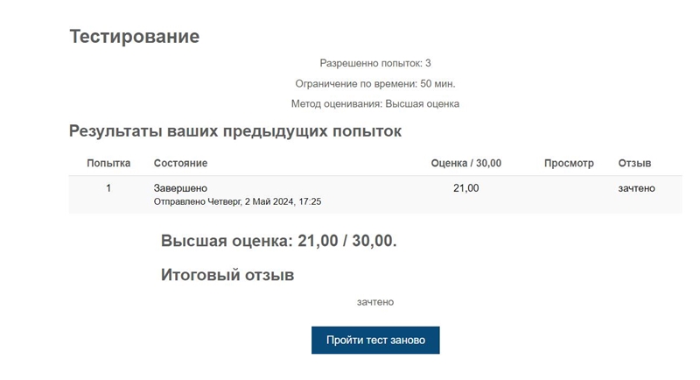The image size is (700, 380).
Task: Click the "Ограничение по времени: 50 мин." line
Action: tap(375, 83)
